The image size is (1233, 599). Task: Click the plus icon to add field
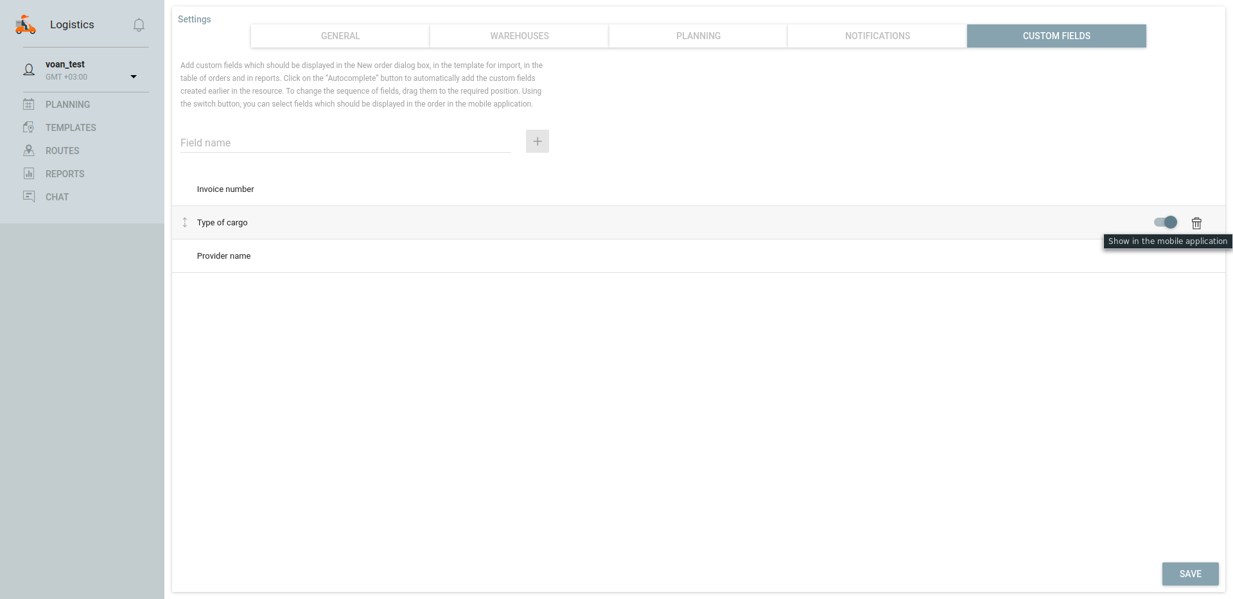click(537, 141)
